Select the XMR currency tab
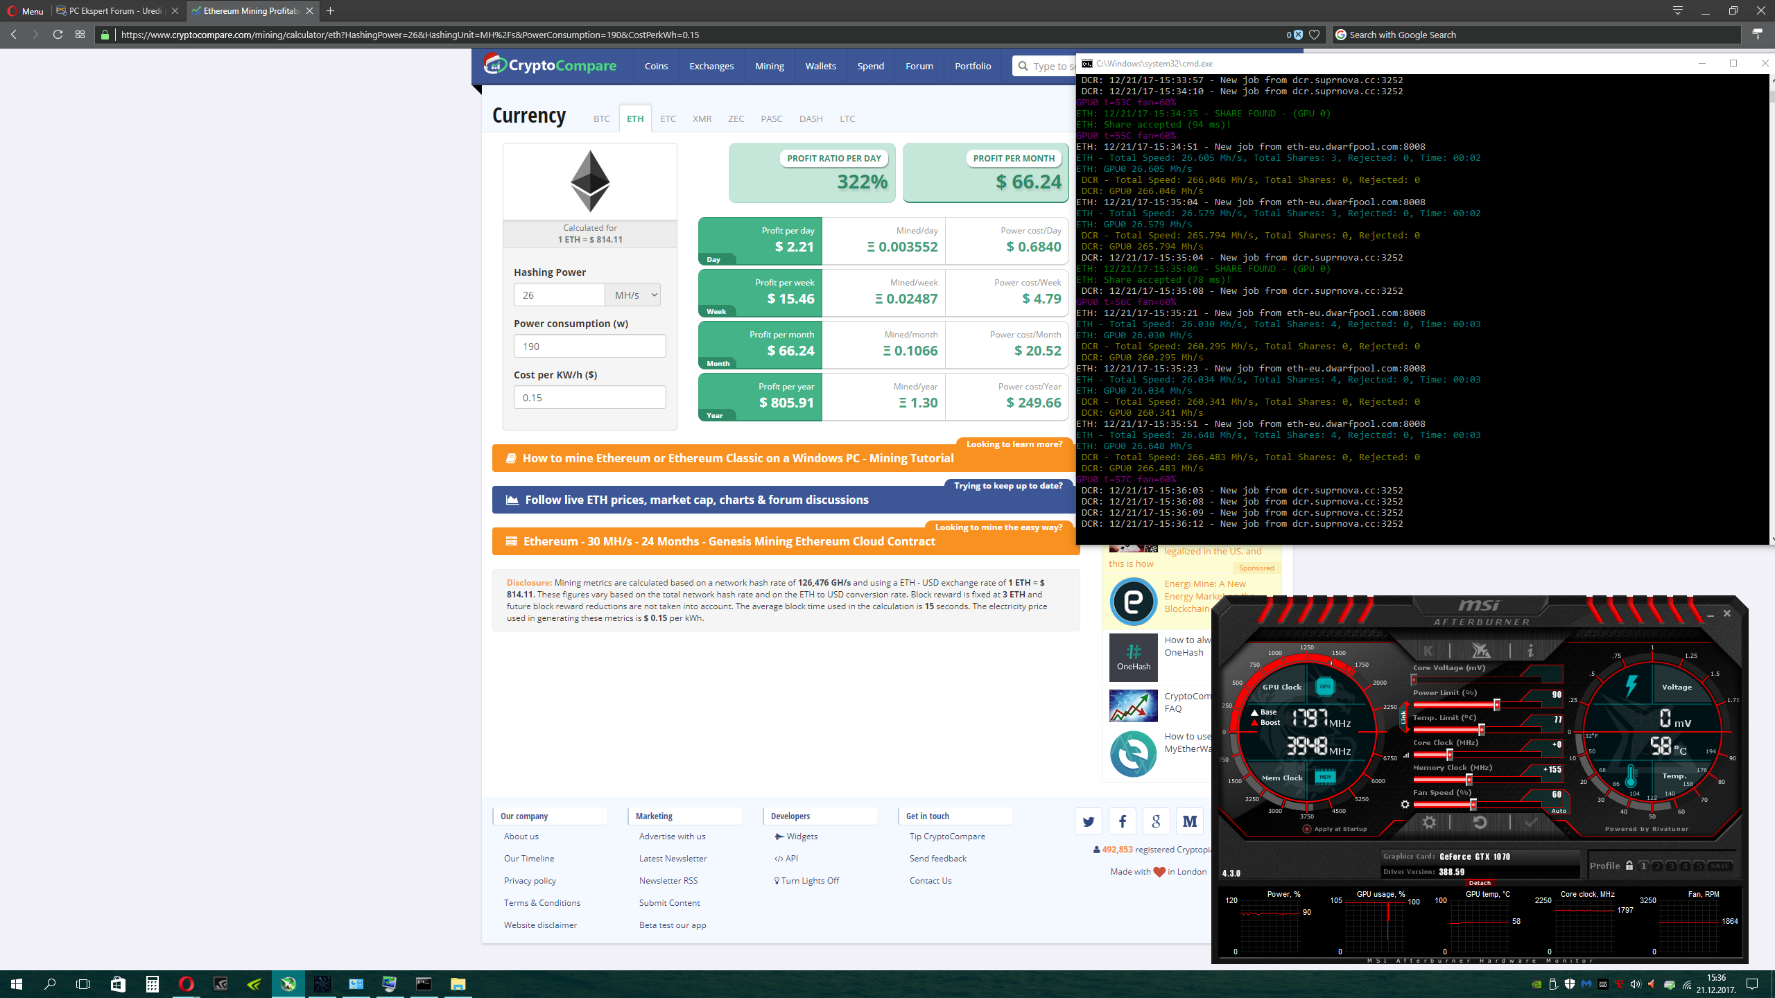The image size is (1775, 998). coord(702,119)
